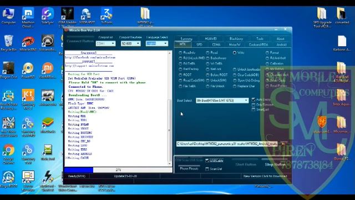Open the Tools tab

point(260,39)
